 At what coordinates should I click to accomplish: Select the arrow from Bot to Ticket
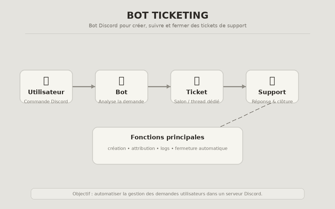click(159, 87)
